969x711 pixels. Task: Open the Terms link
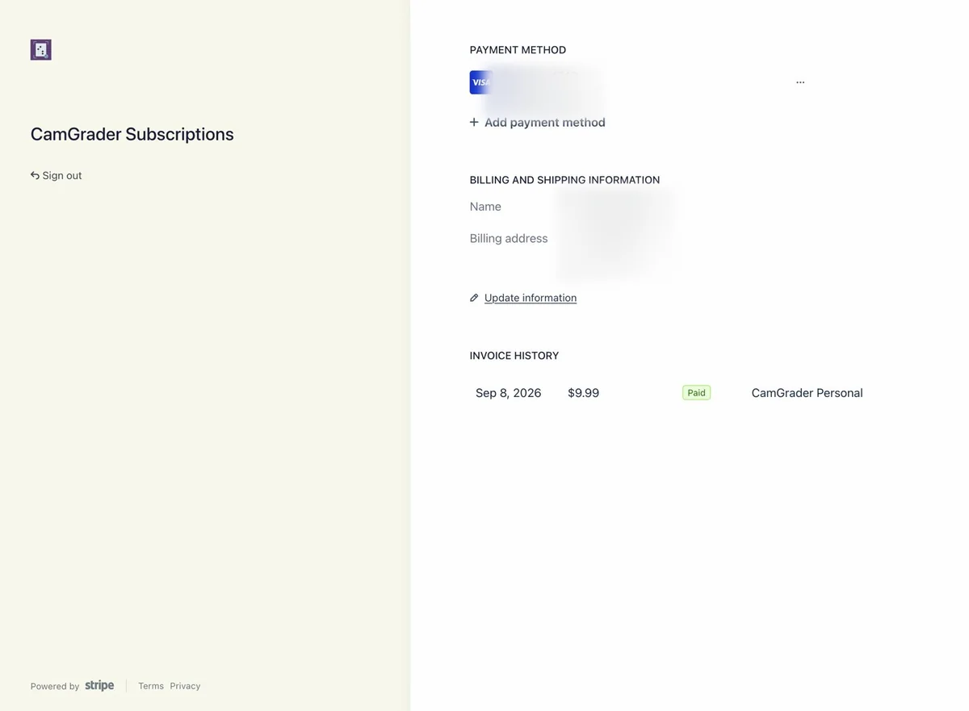coord(151,686)
